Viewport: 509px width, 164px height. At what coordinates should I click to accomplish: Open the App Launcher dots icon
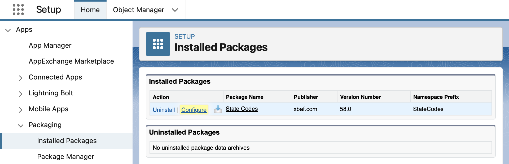[18, 10]
